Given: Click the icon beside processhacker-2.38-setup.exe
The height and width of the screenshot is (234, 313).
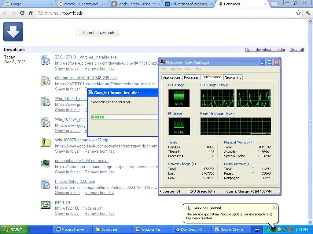Looking at the screenshot, I should click(46, 164).
